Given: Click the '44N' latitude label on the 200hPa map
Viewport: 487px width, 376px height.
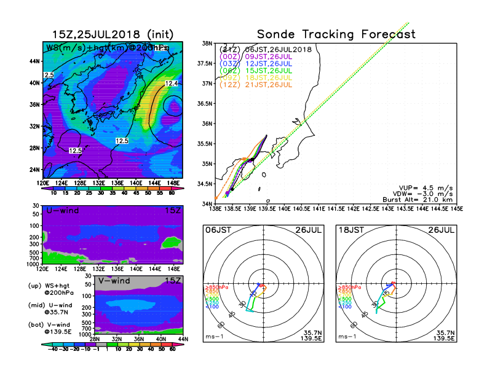Looking at the screenshot, I should tap(35, 61).
